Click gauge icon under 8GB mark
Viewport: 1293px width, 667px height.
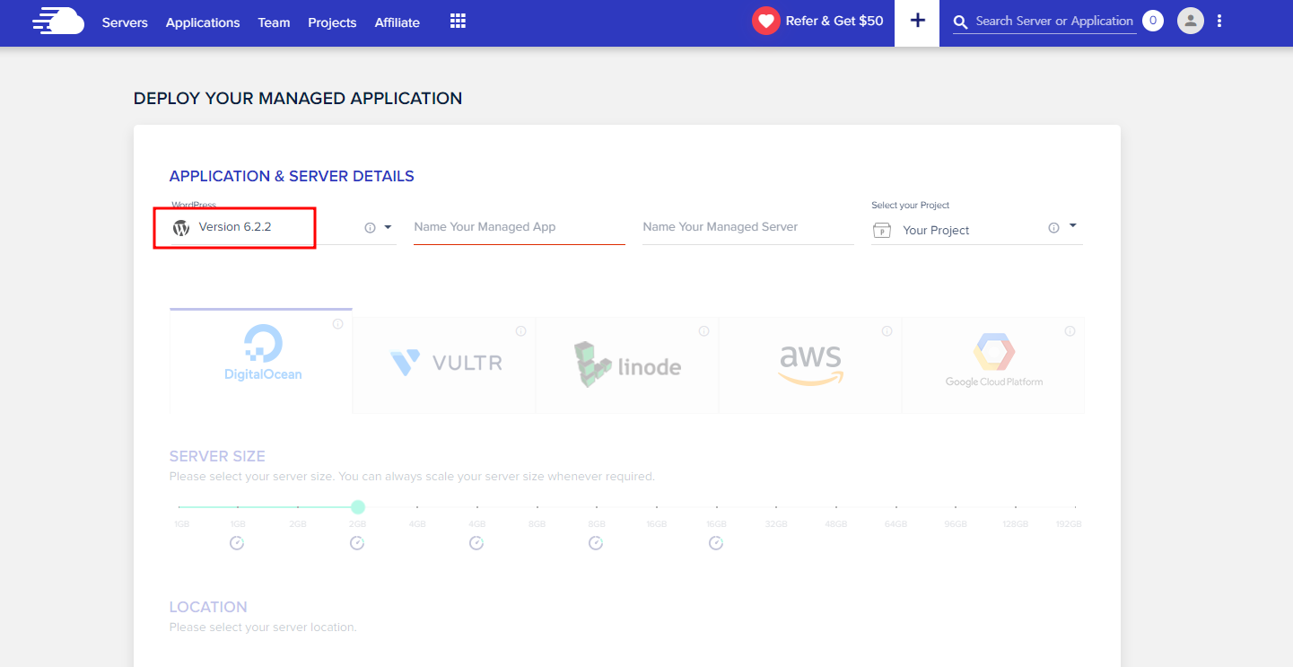[x=596, y=543]
